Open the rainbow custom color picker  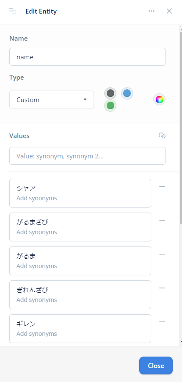tap(159, 100)
